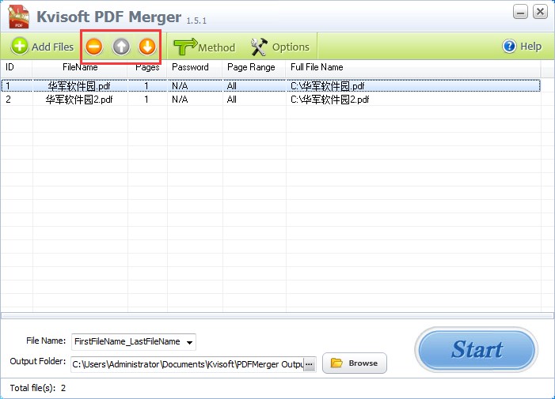Image resolution: width=555 pixels, height=399 pixels.
Task: Sort list by FileName column header
Action: (x=80, y=67)
